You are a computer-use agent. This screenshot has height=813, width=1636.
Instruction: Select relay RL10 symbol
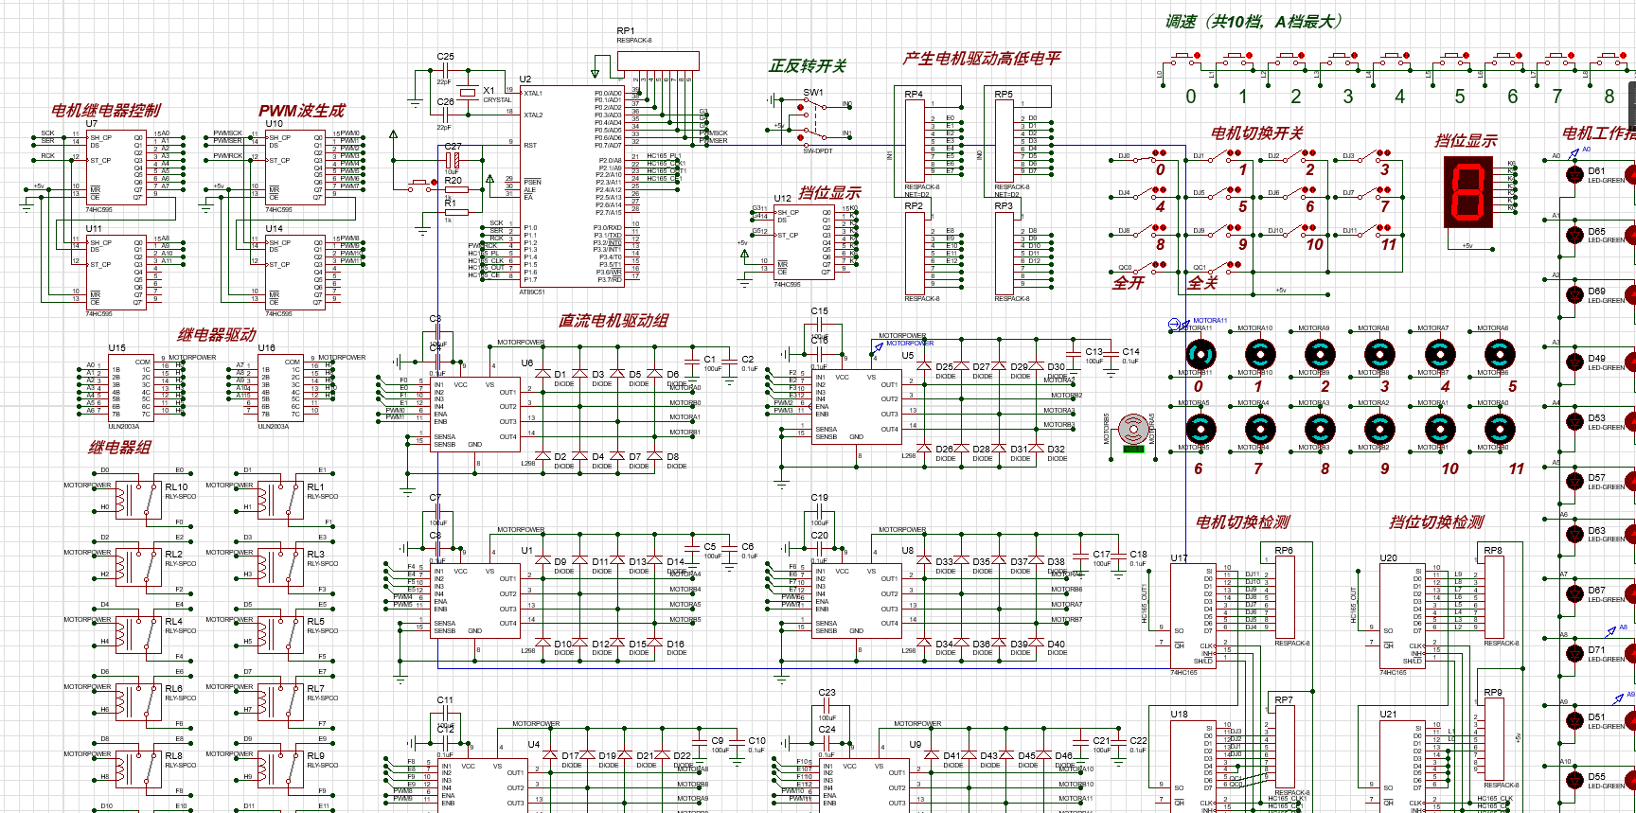(138, 499)
